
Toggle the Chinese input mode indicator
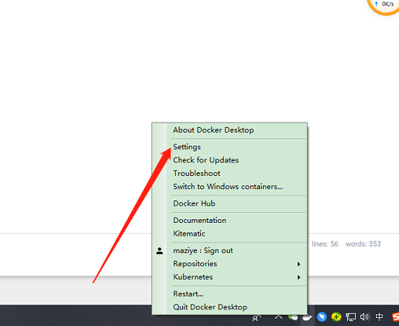379,317
